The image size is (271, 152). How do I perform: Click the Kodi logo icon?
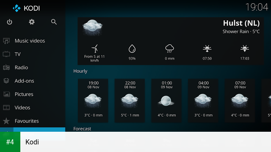17,8
